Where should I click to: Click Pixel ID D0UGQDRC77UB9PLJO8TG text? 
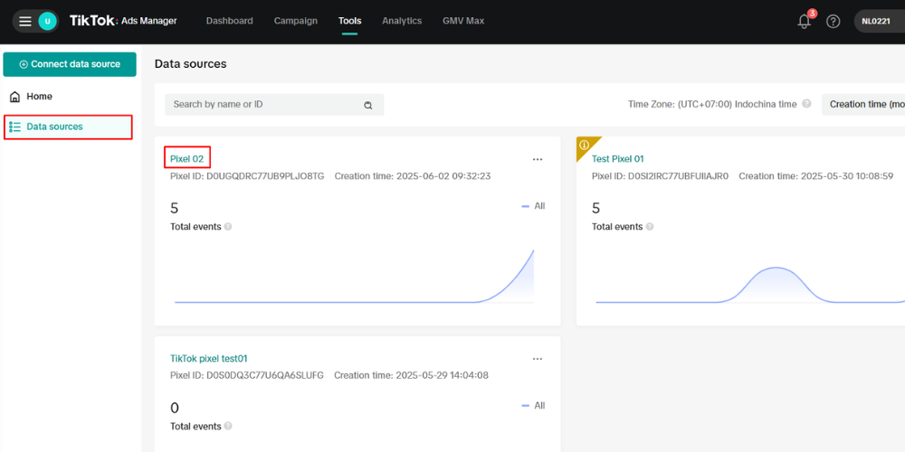coord(247,176)
